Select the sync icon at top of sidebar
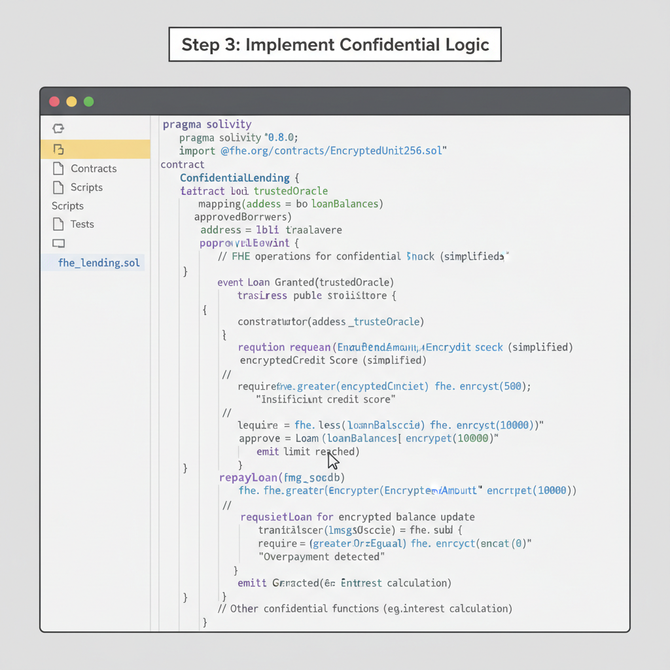This screenshot has height=670, width=670. 58,128
